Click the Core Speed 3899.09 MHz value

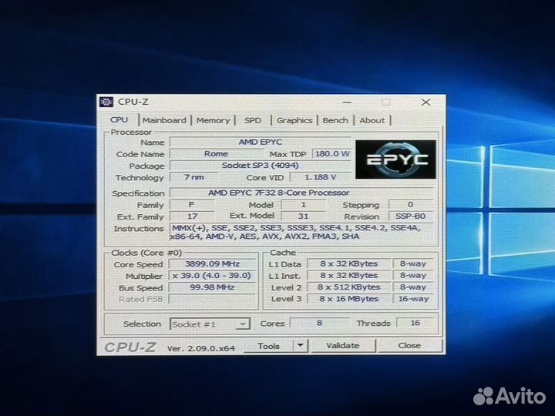coord(212,264)
